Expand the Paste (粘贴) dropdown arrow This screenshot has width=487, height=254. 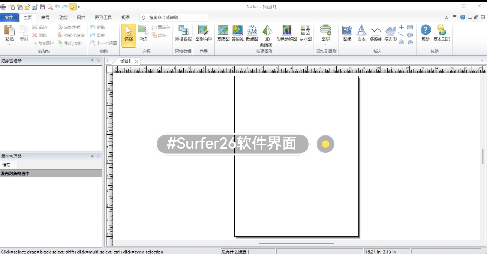click(9, 44)
